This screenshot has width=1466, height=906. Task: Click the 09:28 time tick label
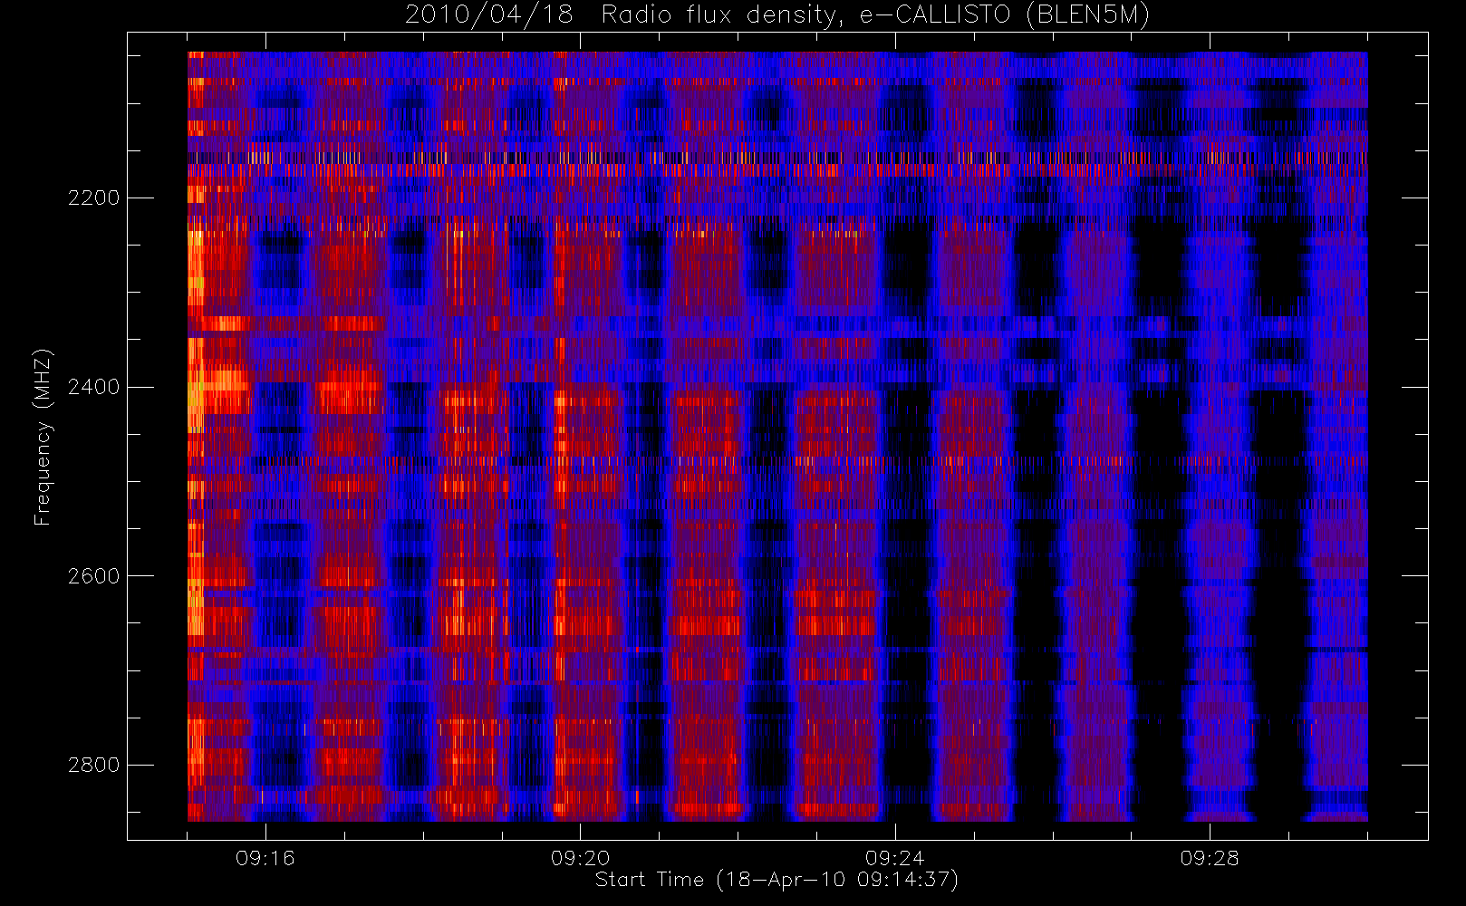[x=1210, y=858]
